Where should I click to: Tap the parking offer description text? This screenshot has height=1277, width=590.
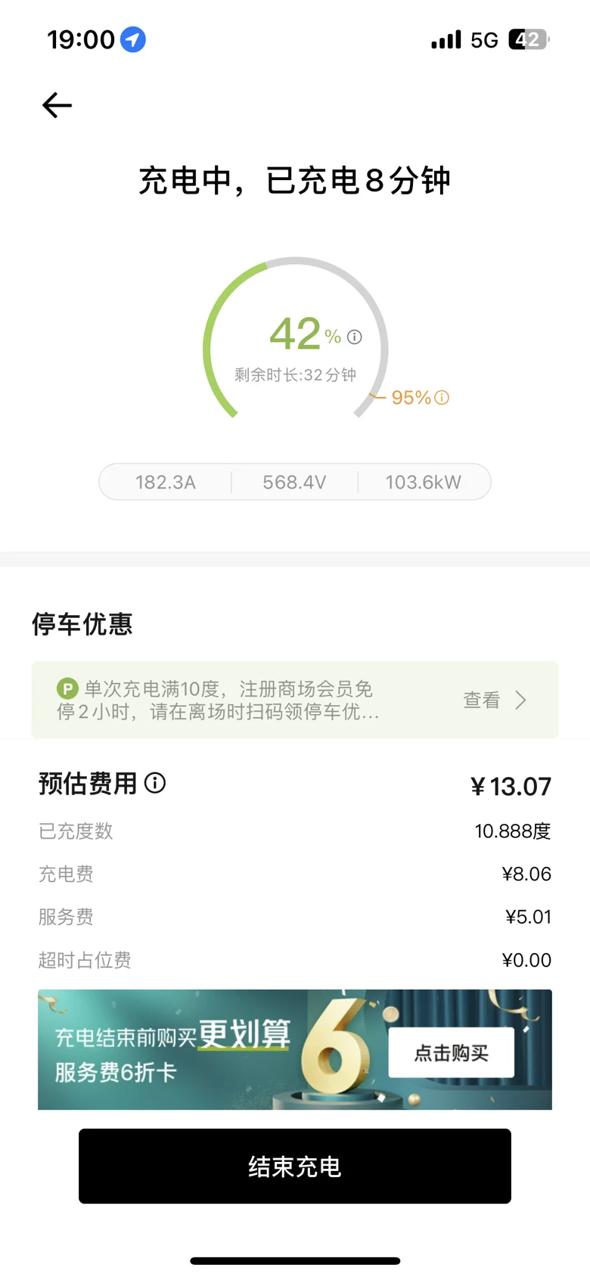[219, 701]
